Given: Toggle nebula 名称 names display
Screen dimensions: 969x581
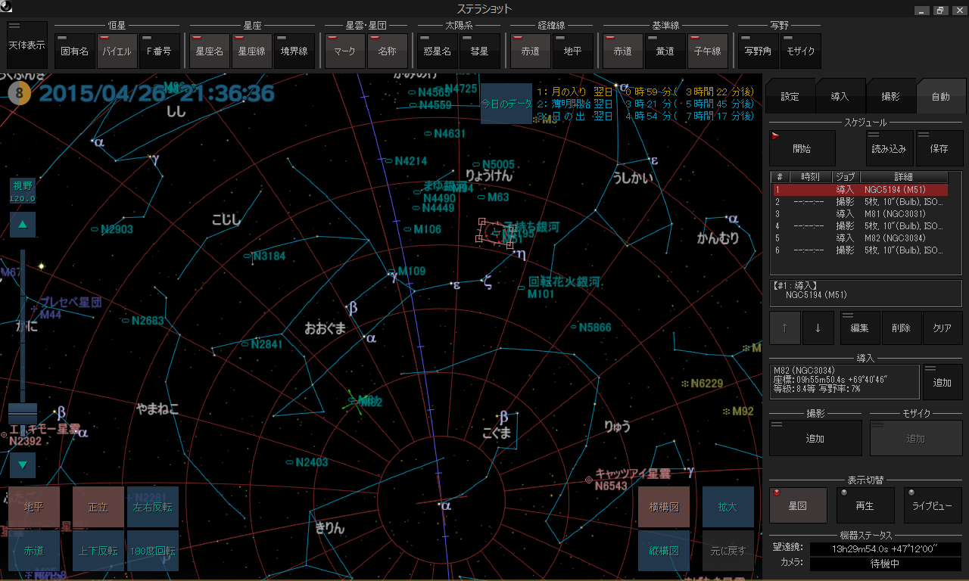Looking at the screenshot, I should click(x=387, y=51).
